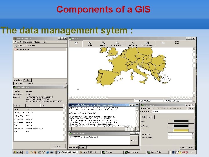Switch to the History tab in Query Editor
209x157 pixels.
point(82,147)
